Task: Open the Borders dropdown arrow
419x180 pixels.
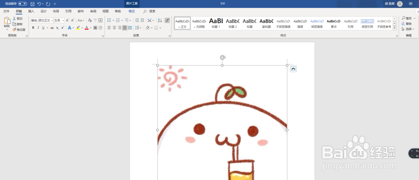Action: [160, 28]
